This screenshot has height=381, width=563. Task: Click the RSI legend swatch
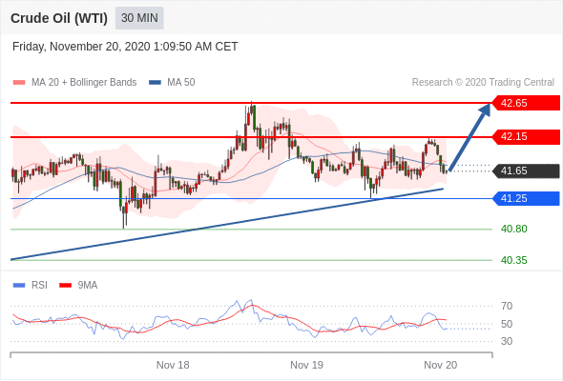coord(19,286)
